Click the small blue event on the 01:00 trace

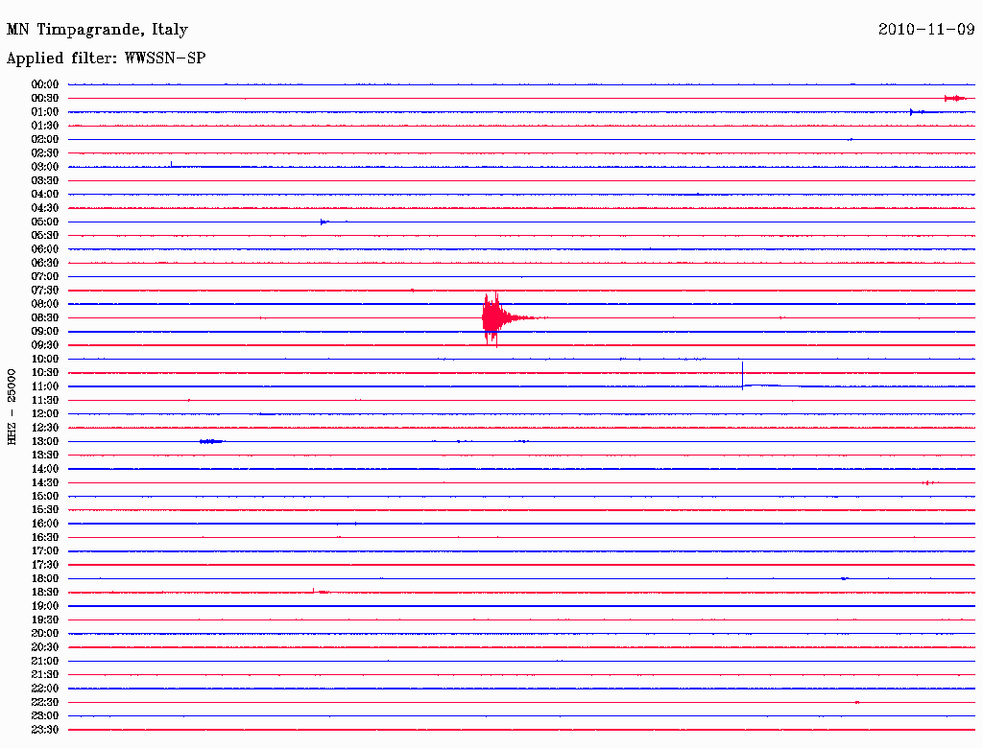coord(917,112)
